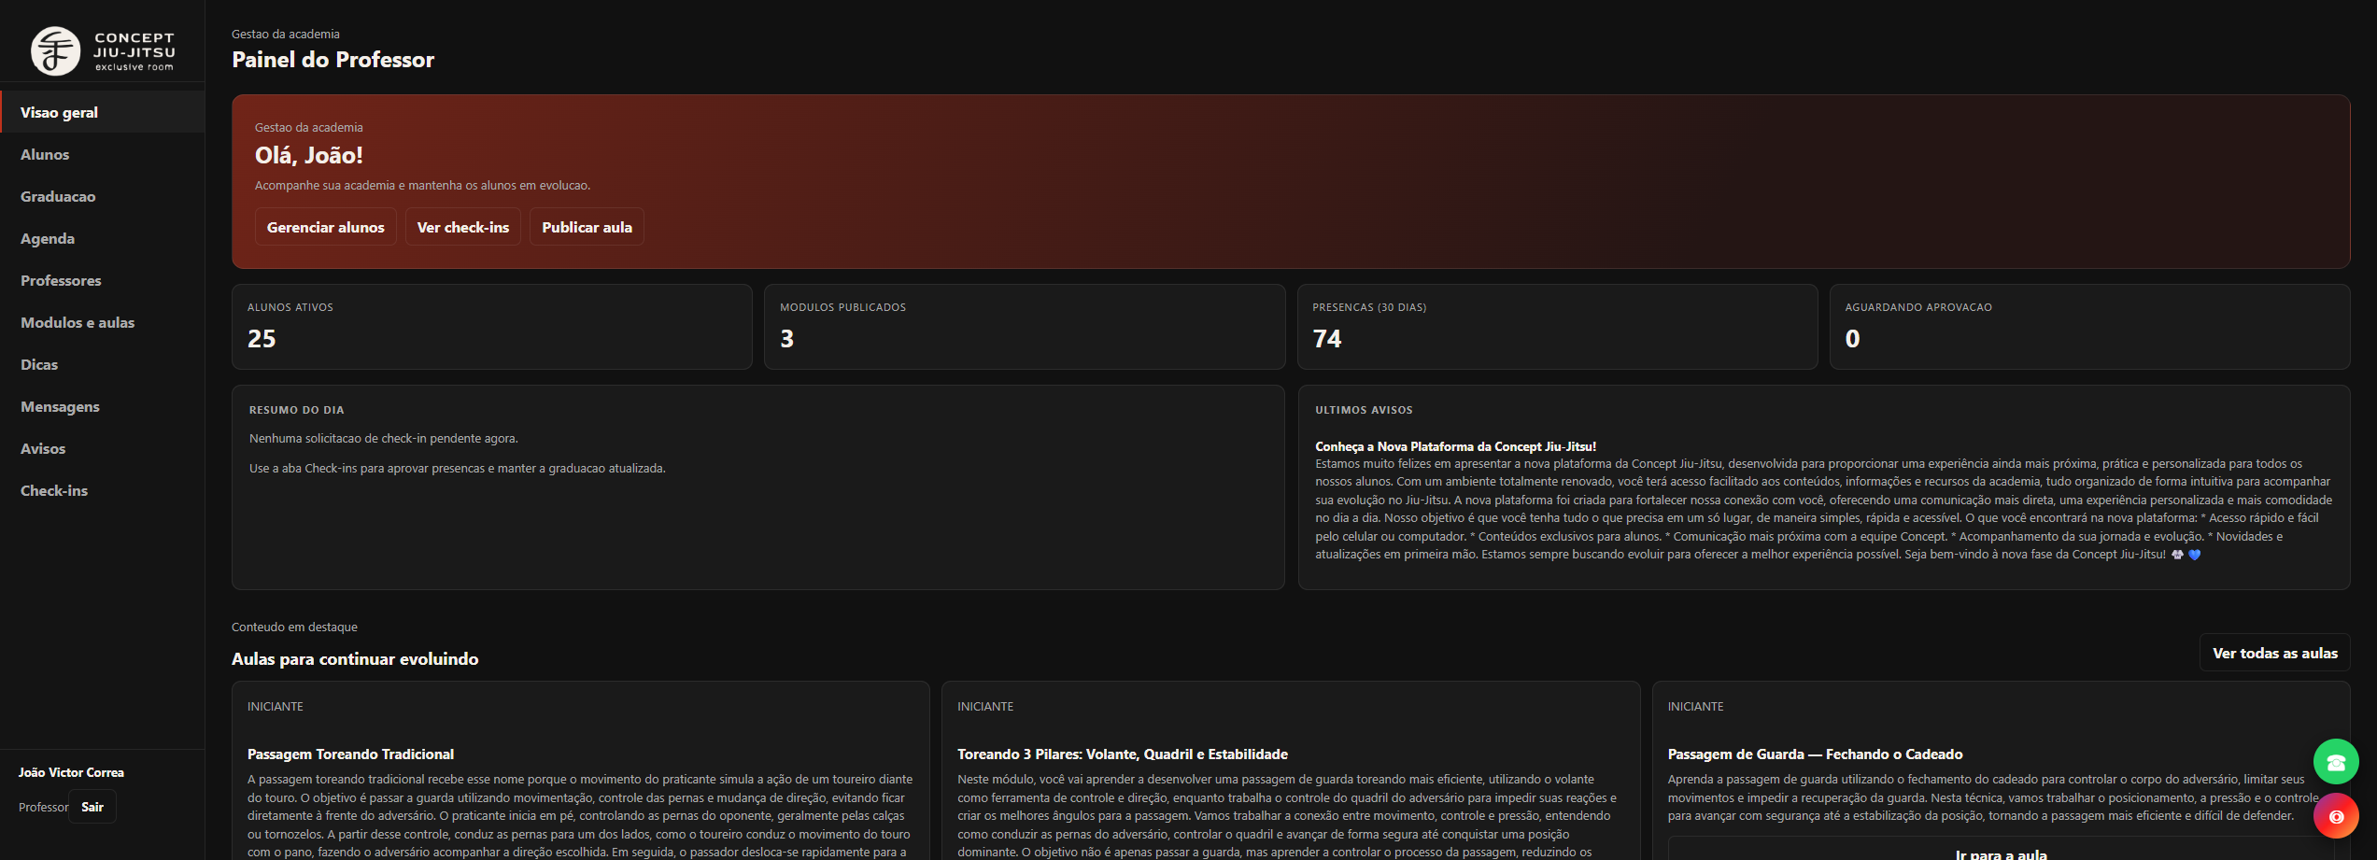The image size is (2377, 860).
Task: Click the Ver check-ins button
Action: tap(463, 227)
